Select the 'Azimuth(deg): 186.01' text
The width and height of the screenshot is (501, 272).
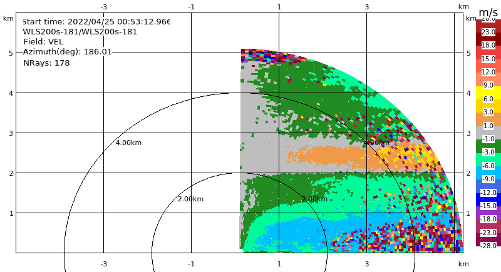pos(68,52)
